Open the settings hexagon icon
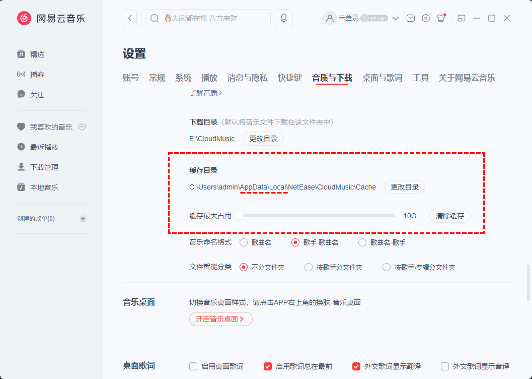 pyautogui.click(x=426, y=18)
